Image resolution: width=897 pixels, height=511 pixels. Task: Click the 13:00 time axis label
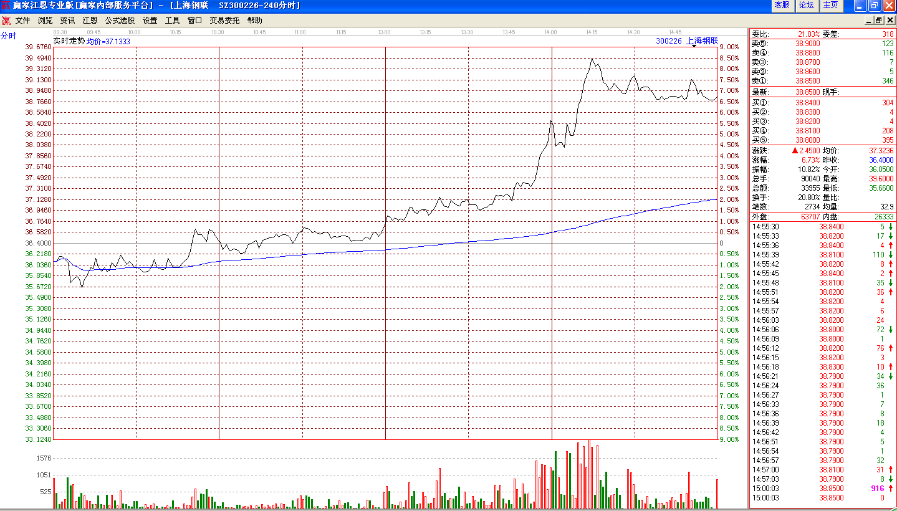point(384,32)
